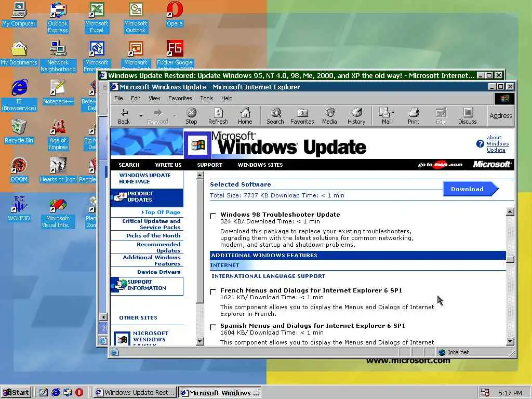Select Microsoft Excel desktop shortcut
532x399 pixels.
(97, 18)
